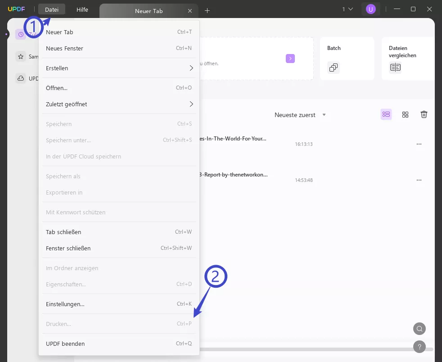This screenshot has width=442, height=362.
Task: Choose Neues Fenster menu entry
Action: (119, 48)
